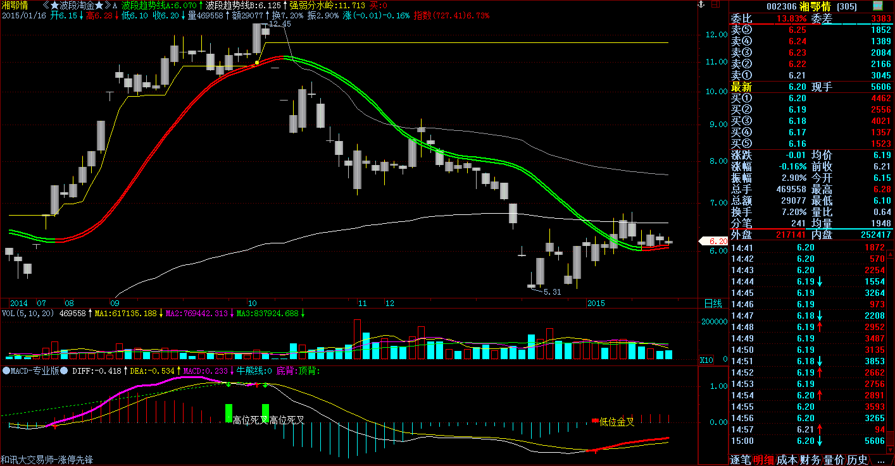
Task: Click the 14:57 trade detail row
Action: point(808,429)
